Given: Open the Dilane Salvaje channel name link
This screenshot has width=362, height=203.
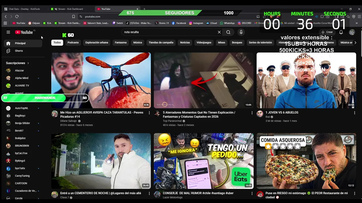Looking at the screenshot, I should click(x=68, y=121).
